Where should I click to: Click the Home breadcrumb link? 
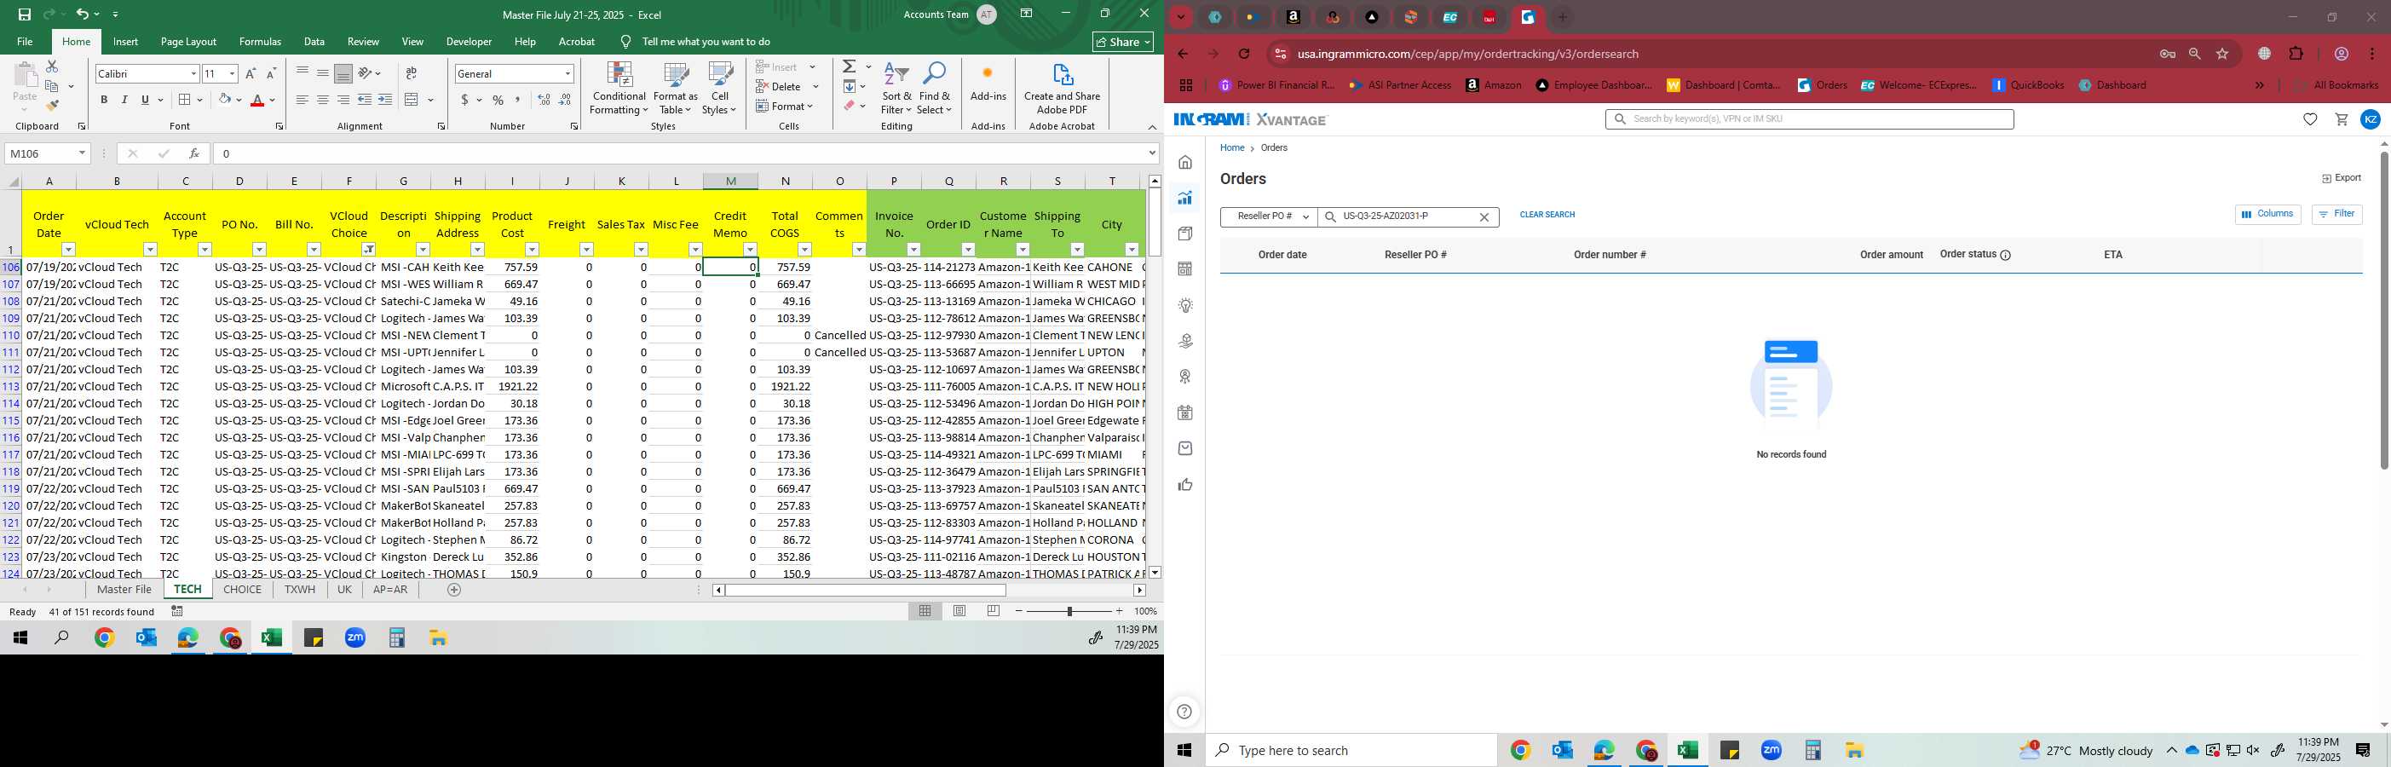(1231, 147)
